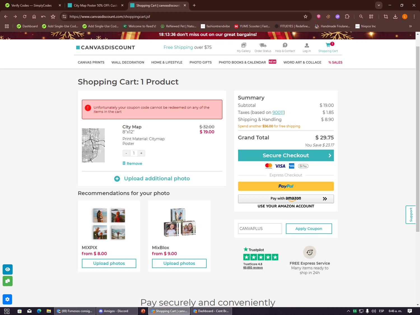Open the browser three-dot menu
Screen dimensions: 420x315
[414, 17]
